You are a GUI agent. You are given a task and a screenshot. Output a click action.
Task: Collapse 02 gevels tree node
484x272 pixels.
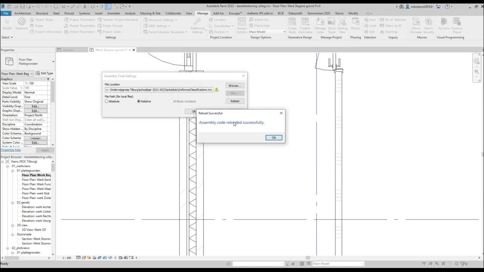pyautogui.click(x=12, y=202)
